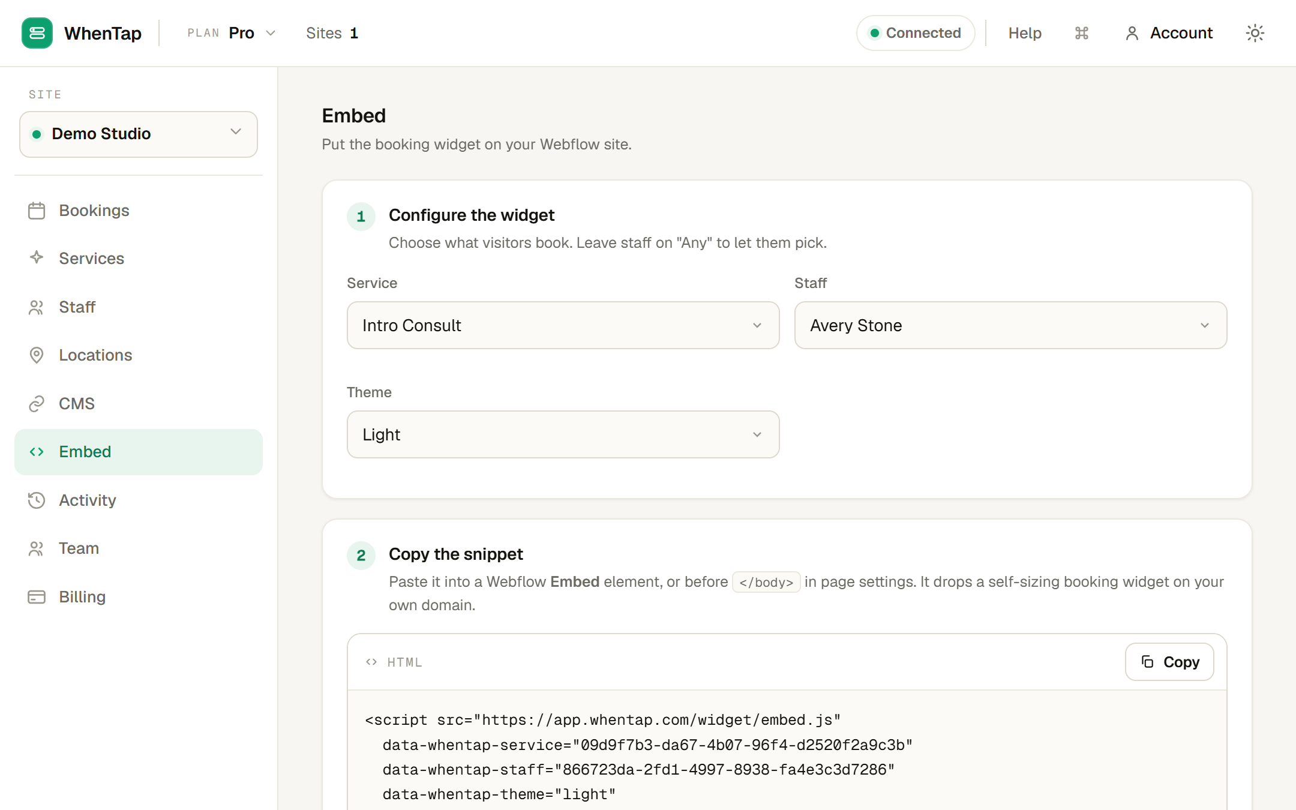Click the chevron in the Demo Studio selector
Screen dimensions: 1296x810
pos(236,131)
